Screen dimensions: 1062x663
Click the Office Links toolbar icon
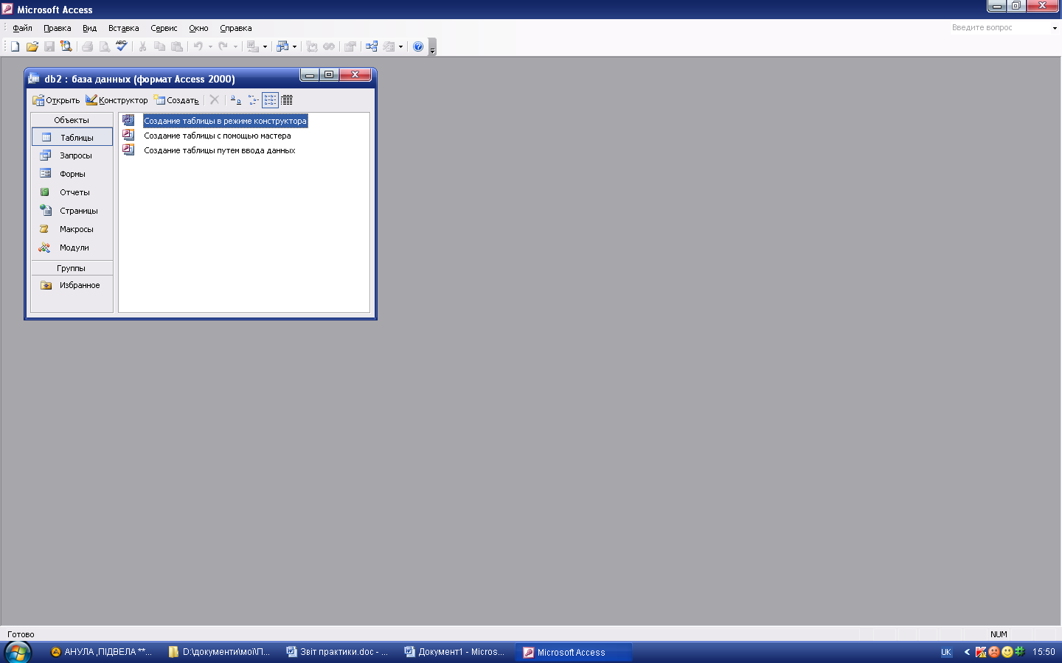253,46
